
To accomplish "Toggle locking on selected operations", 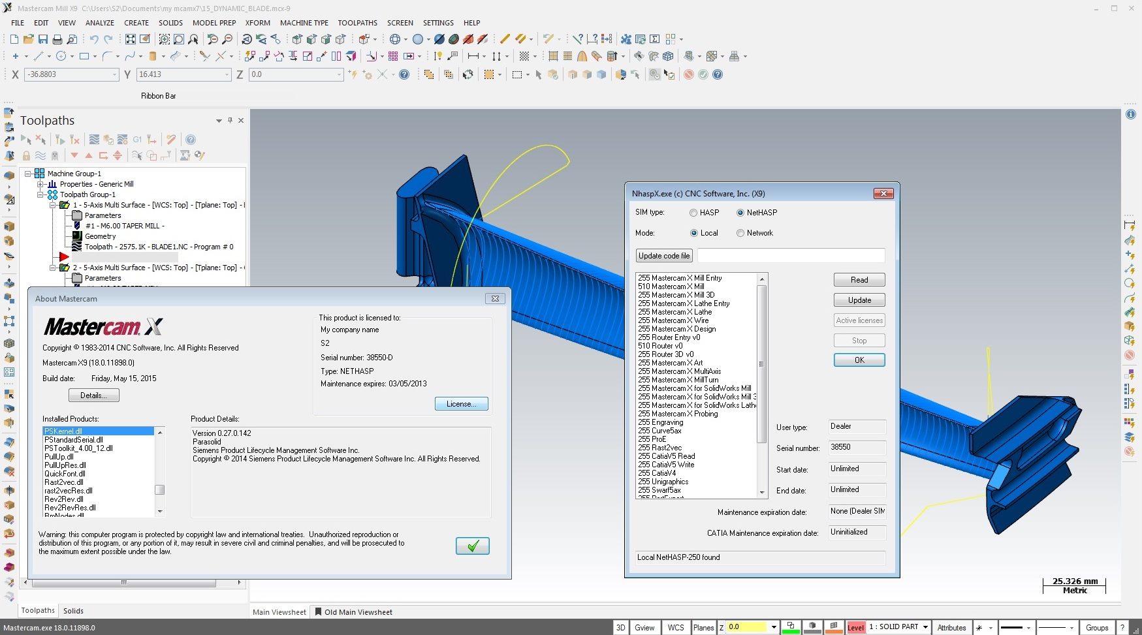I will click(x=26, y=155).
